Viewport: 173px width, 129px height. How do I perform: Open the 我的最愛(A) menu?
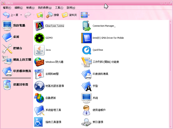pyautogui.click(x=45, y=8)
